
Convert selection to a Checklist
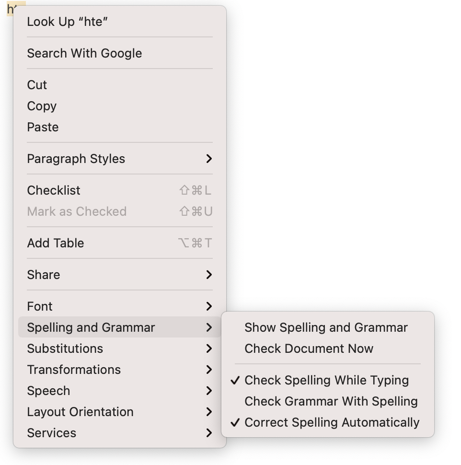click(x=54, y=190)
